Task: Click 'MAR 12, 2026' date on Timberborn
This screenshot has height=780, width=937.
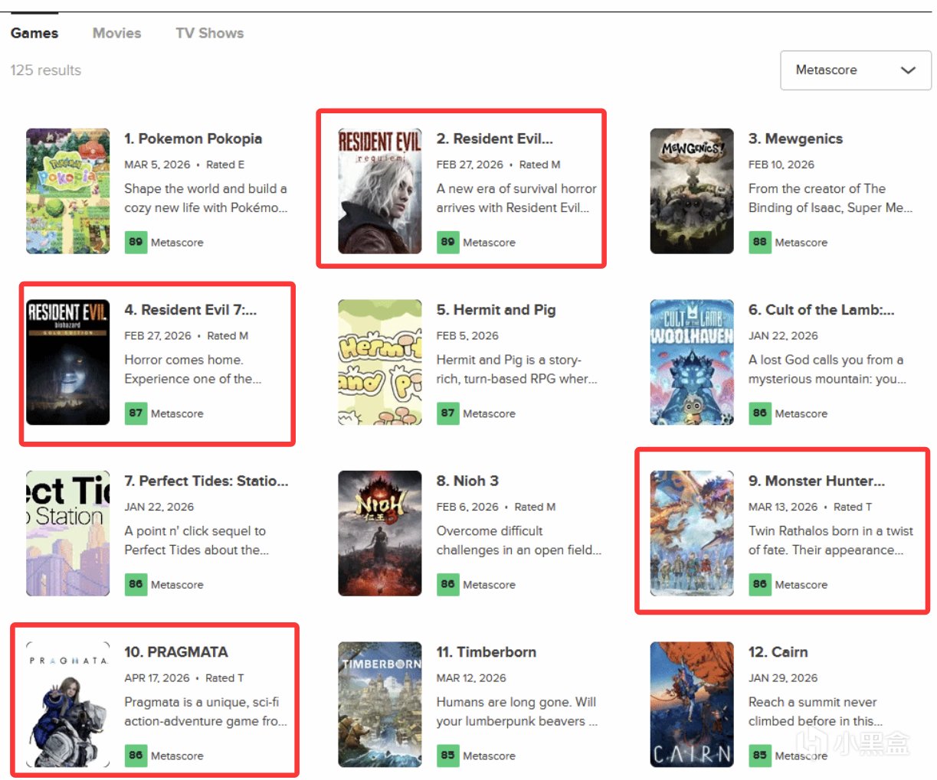Action: pyautogui.click(x=471, y=678)
